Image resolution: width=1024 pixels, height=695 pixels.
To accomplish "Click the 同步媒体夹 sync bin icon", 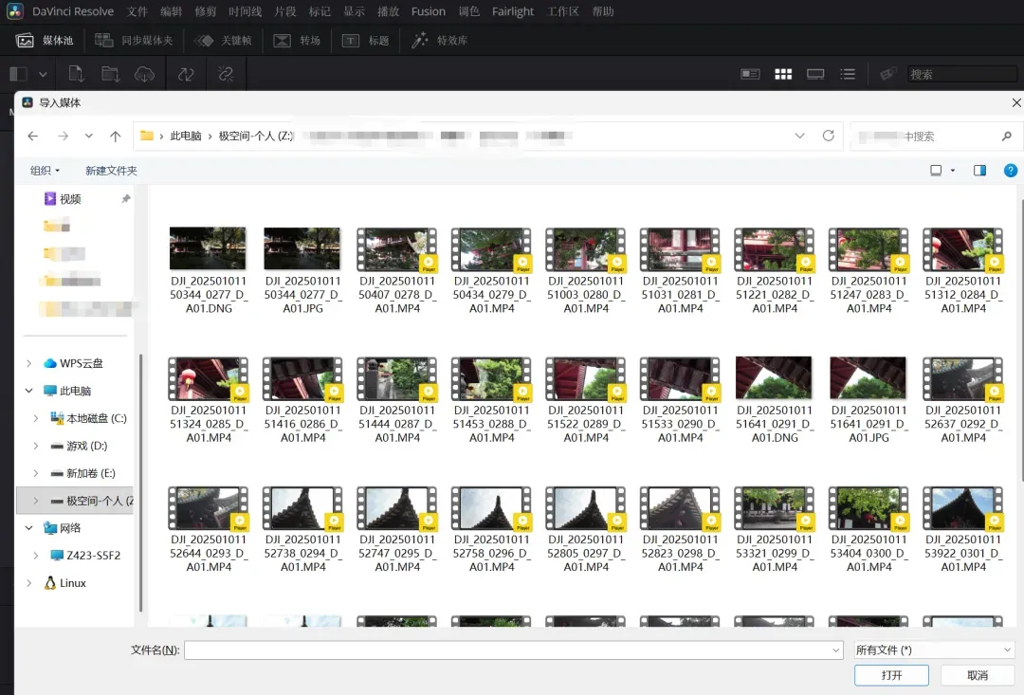I will [104, 41].
